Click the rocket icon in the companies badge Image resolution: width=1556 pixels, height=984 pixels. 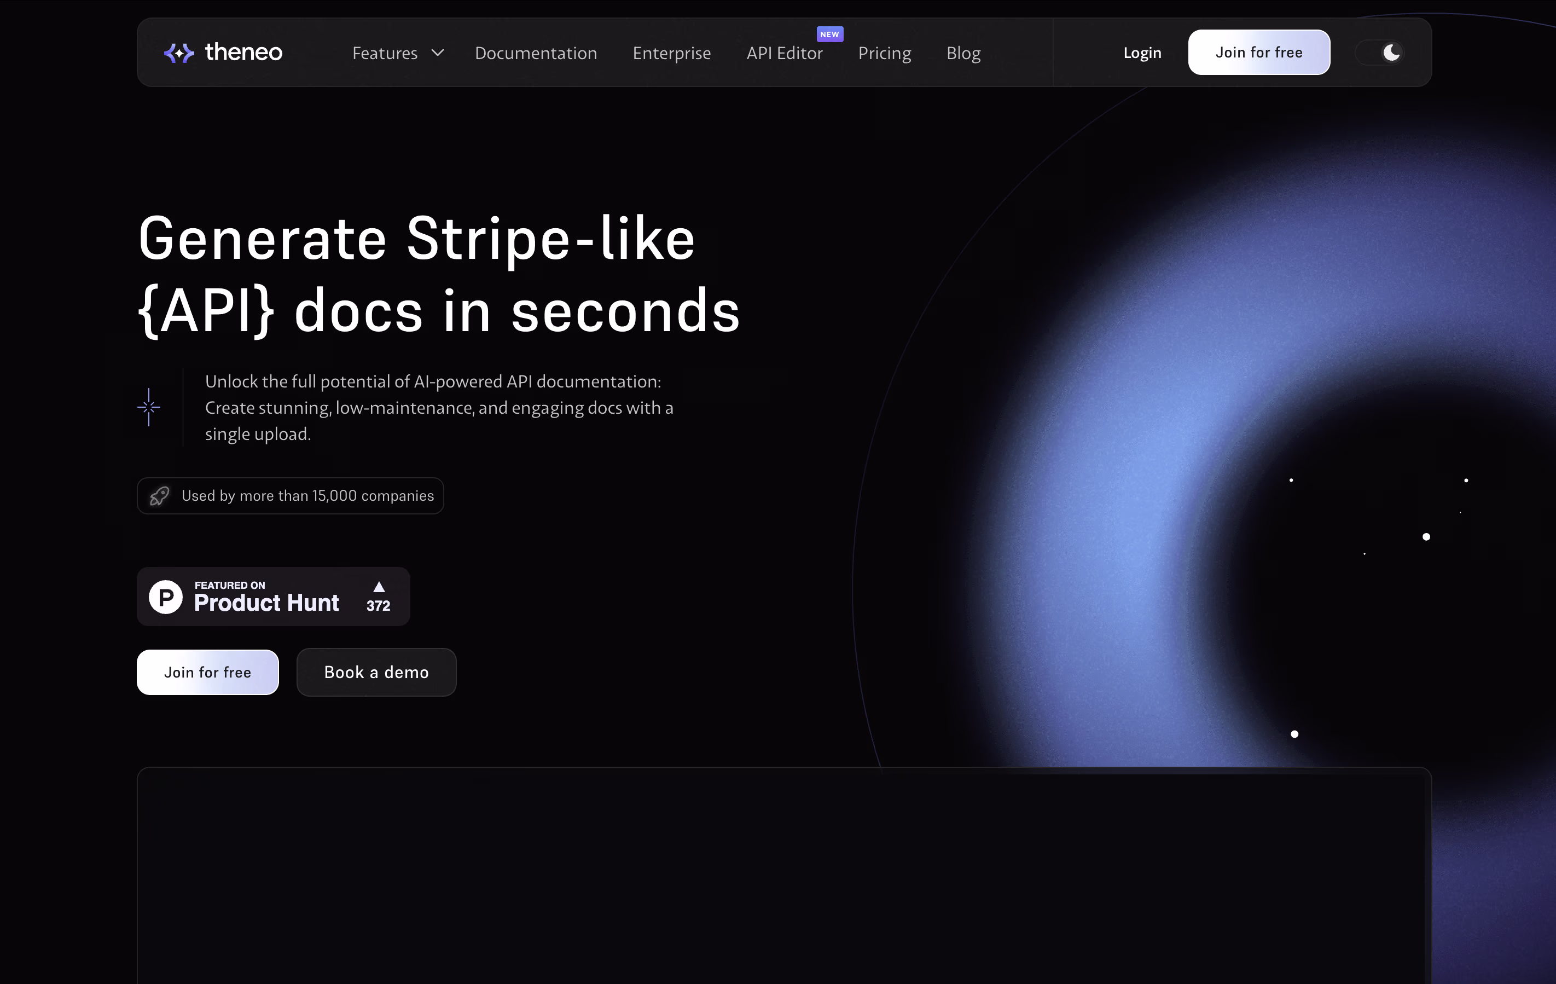pyautogui.click(x=160, y=496)
